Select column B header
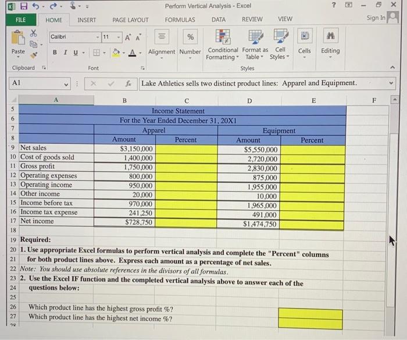This screenshot has height=340, width=407. click(x=124, y=100)
